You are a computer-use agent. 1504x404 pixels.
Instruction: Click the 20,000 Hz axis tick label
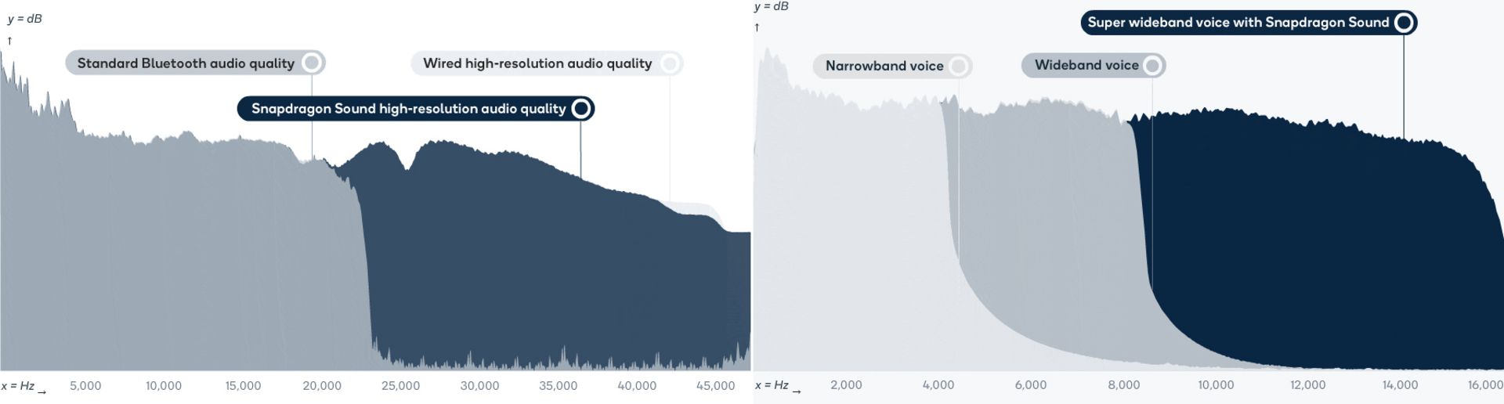(x=322, y=386)
